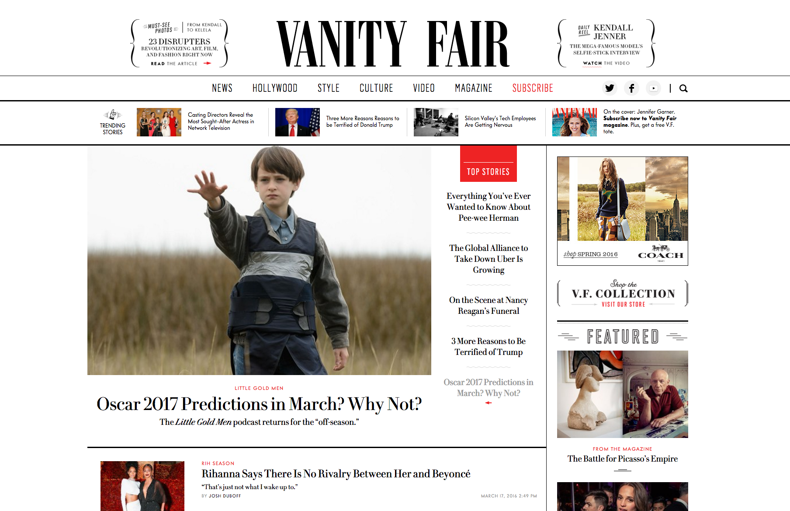Open the Uber global alliance story
The width and height of the screenshot is (790, 511).
point(489,259)
